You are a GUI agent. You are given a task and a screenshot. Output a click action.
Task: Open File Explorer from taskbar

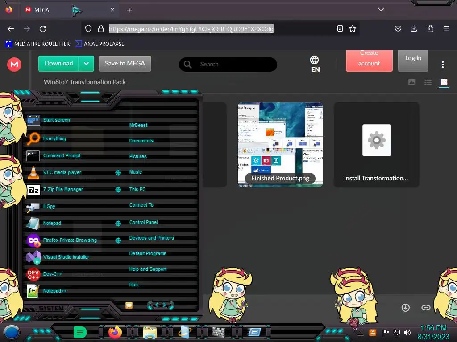(150, 332)
